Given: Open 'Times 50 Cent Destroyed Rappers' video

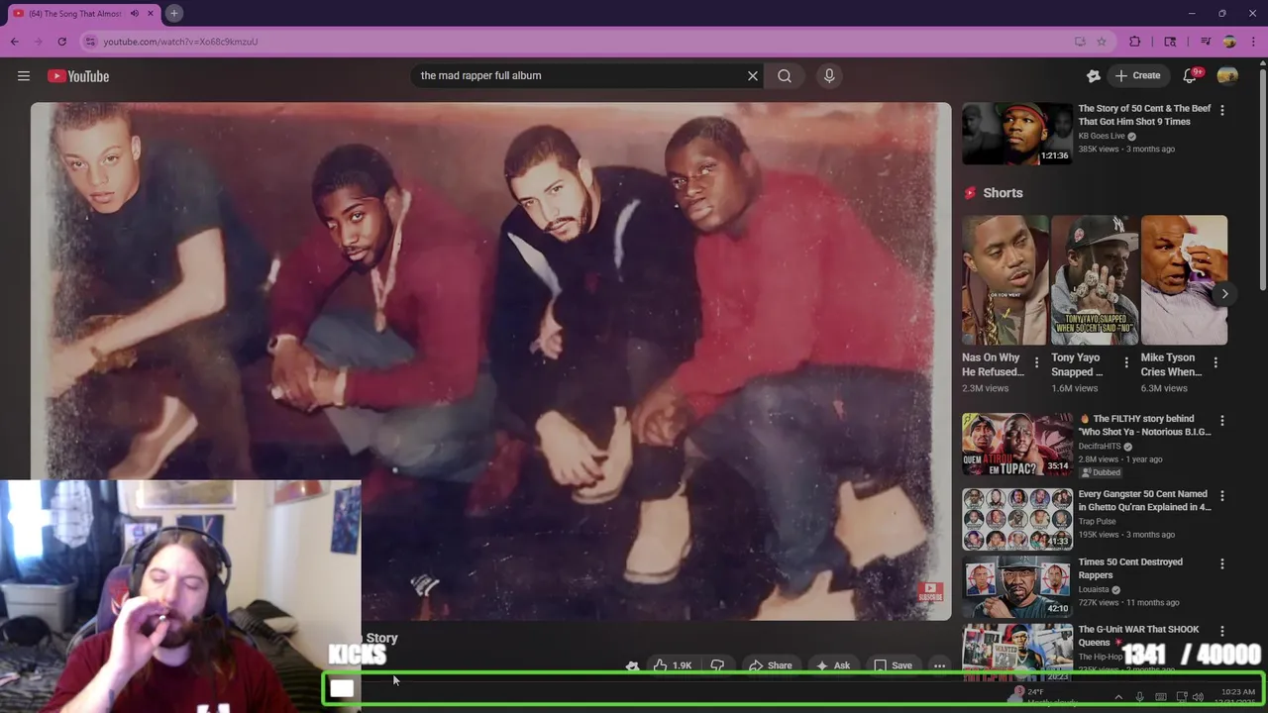Looking at the screenshot, I should pos(1130,568).
